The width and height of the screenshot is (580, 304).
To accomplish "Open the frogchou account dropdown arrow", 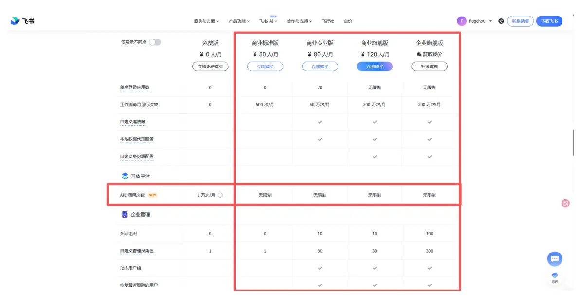I will click(490, 21).
